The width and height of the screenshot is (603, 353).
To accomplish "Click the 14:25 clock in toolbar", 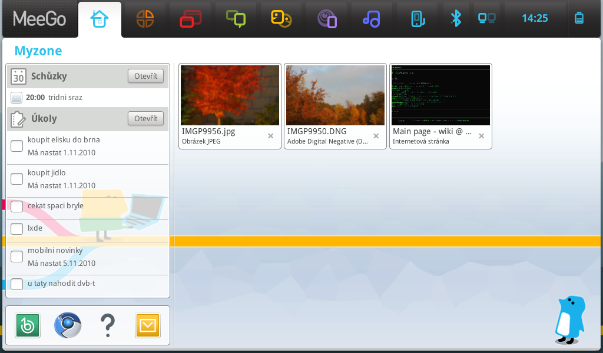I will (x=535, y=18).
